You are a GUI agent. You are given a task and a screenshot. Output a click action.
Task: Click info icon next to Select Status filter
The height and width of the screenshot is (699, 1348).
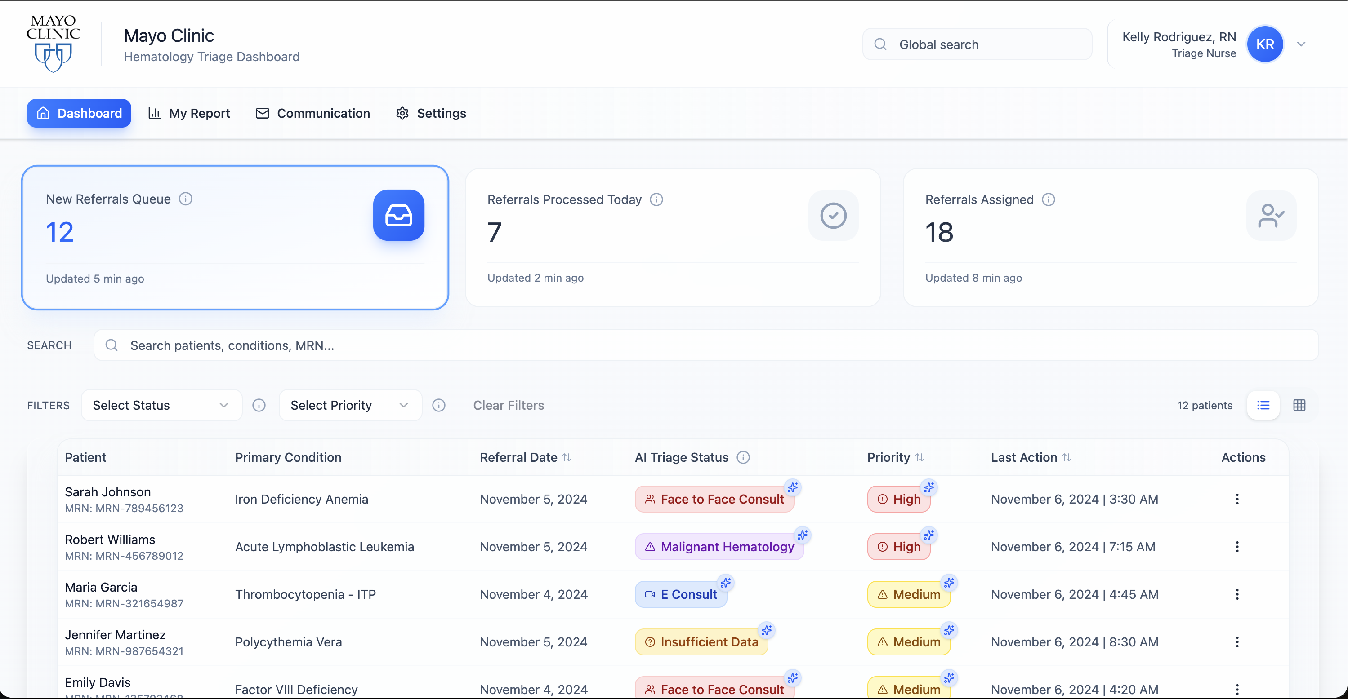[x=259, y=405]
